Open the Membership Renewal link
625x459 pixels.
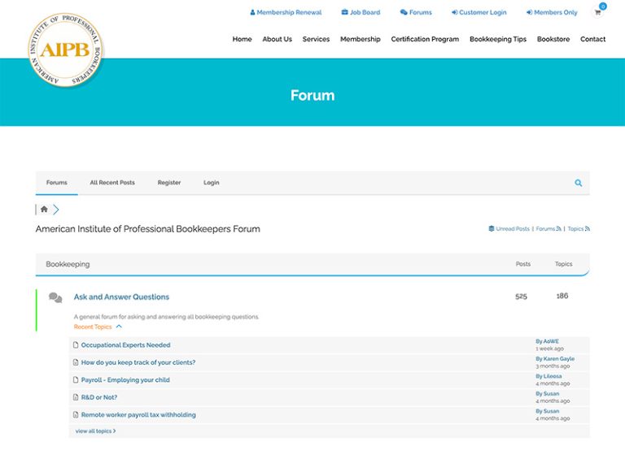click(x=286, y=12)
